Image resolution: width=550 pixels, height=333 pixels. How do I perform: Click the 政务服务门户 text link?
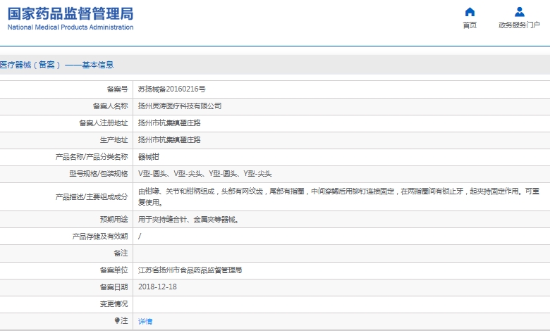[520, 25]
